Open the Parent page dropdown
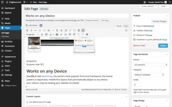Screen dimensions: 172x107 pyautogui.click(x=150, y=65)
